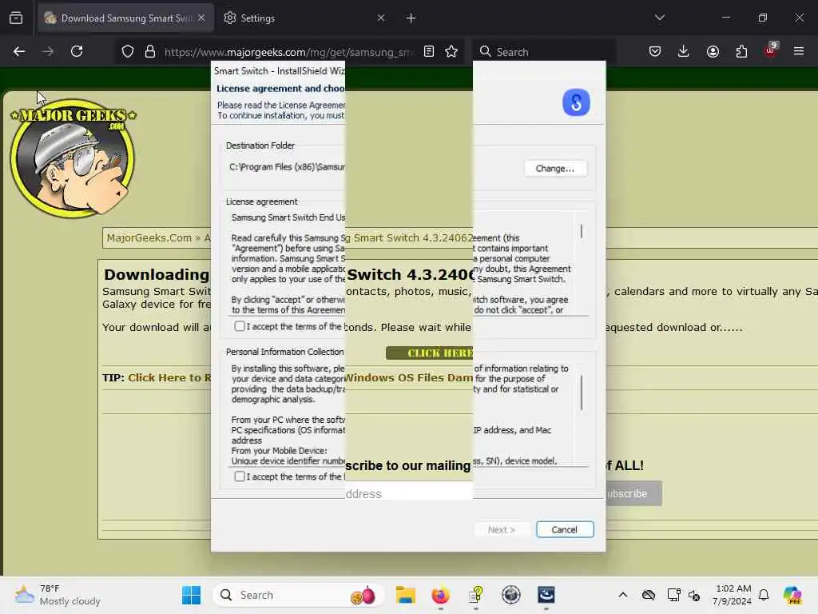Open the clock showing 1:02 AM

[x=733, y=595]
